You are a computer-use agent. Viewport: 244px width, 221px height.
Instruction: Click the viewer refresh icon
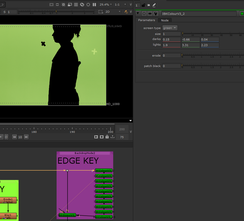[82, 5]
